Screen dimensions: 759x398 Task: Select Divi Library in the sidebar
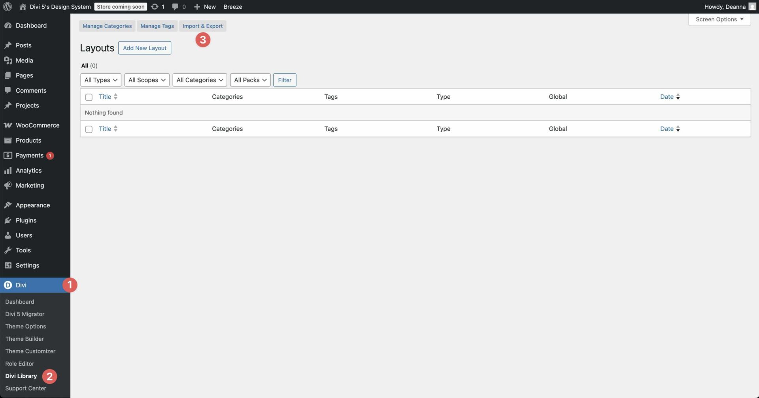[x=21, y=376]
